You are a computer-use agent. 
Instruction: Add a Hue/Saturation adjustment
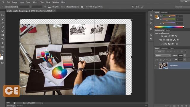click(x=160, y=40)
